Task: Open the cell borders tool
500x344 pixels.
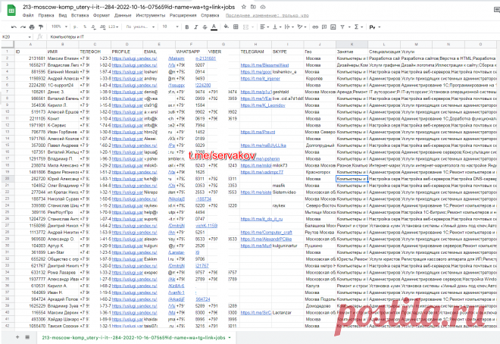Action: pos(236,27)
